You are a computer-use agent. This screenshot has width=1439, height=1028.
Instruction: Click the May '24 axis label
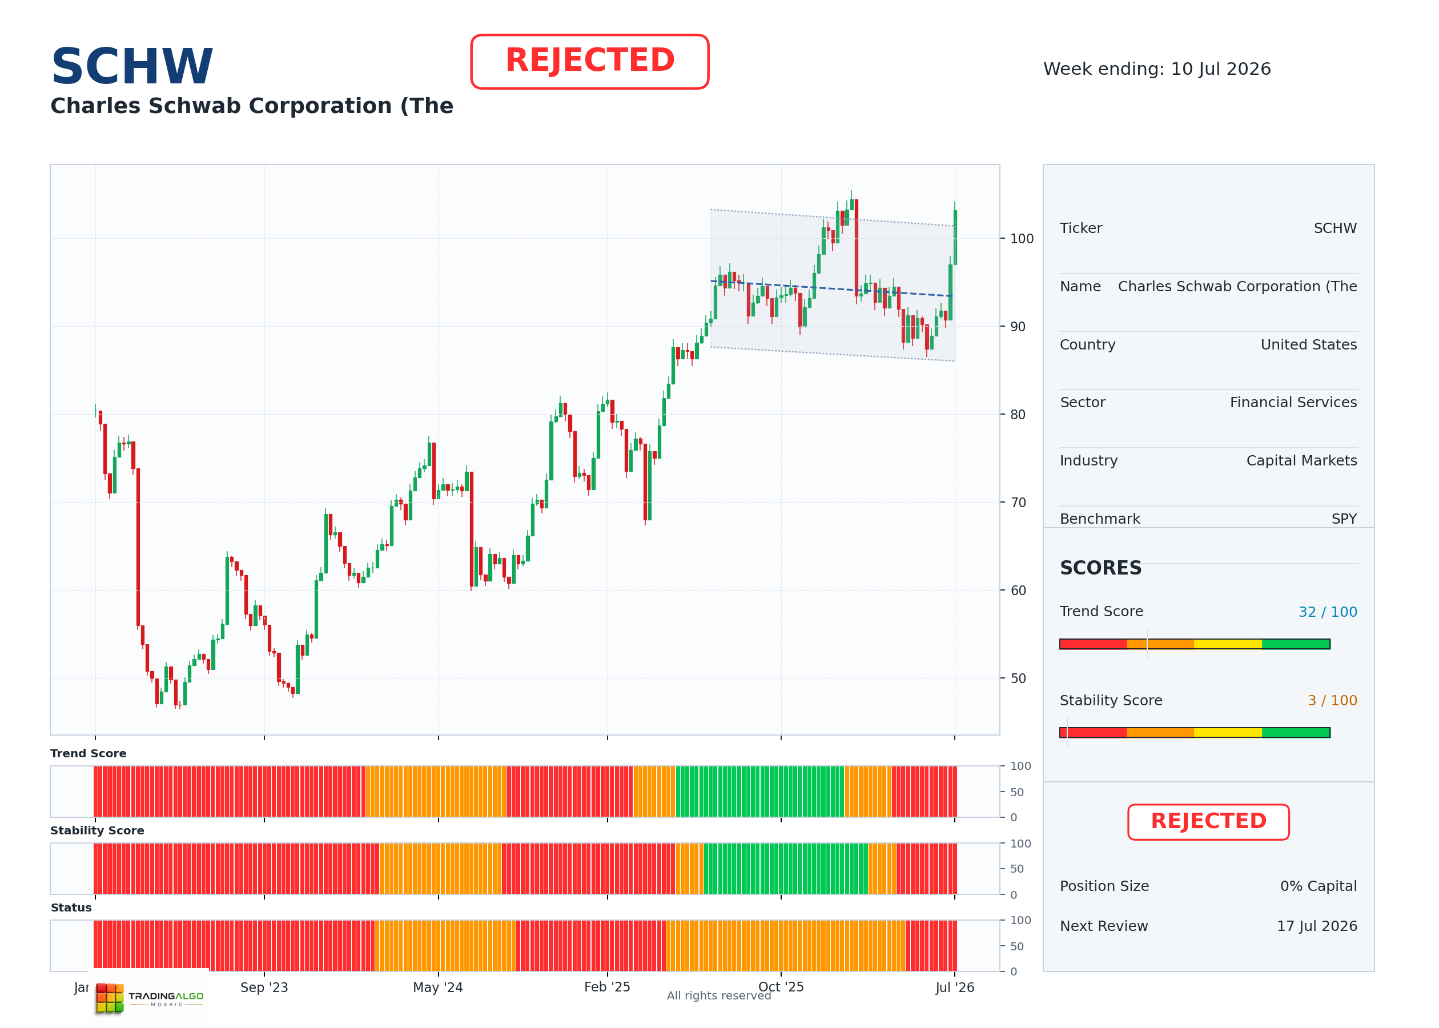click(x=438, y=987)
